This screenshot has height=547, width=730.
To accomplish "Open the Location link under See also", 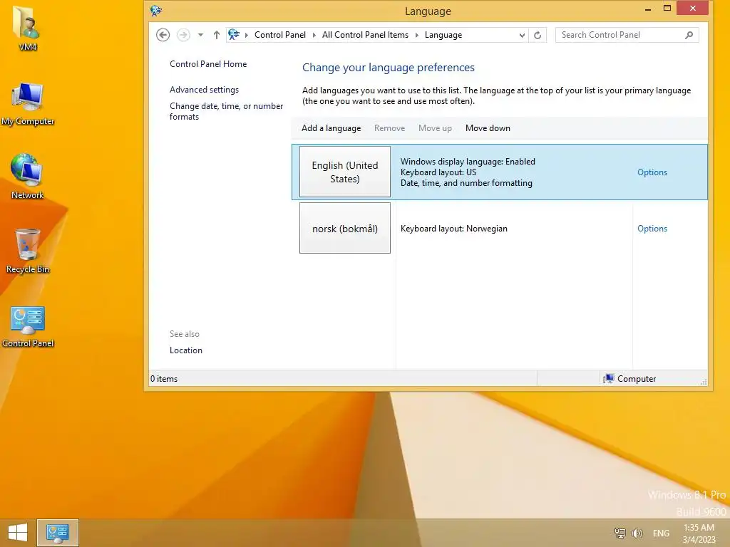I will pos(186,350).
